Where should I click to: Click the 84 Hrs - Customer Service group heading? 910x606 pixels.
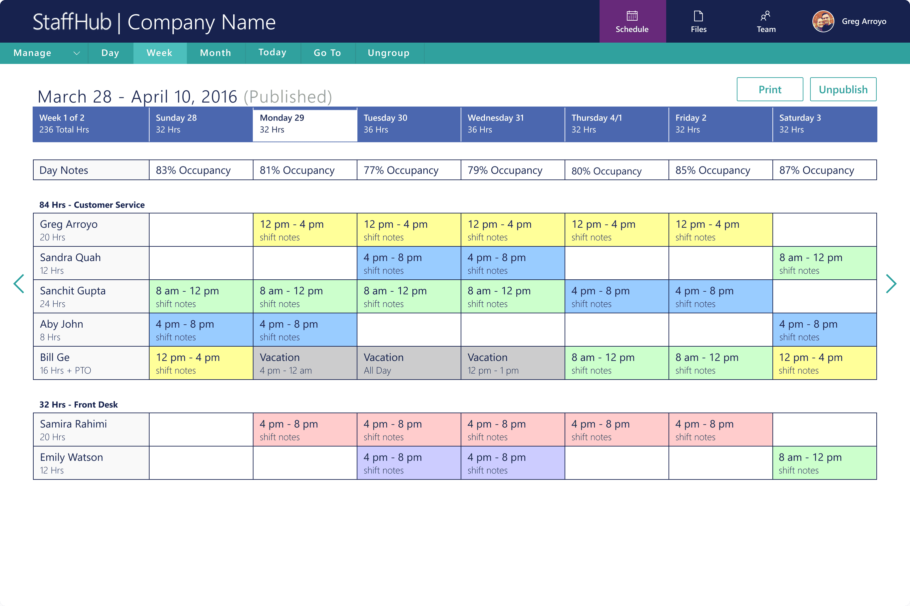pos(92,205)
